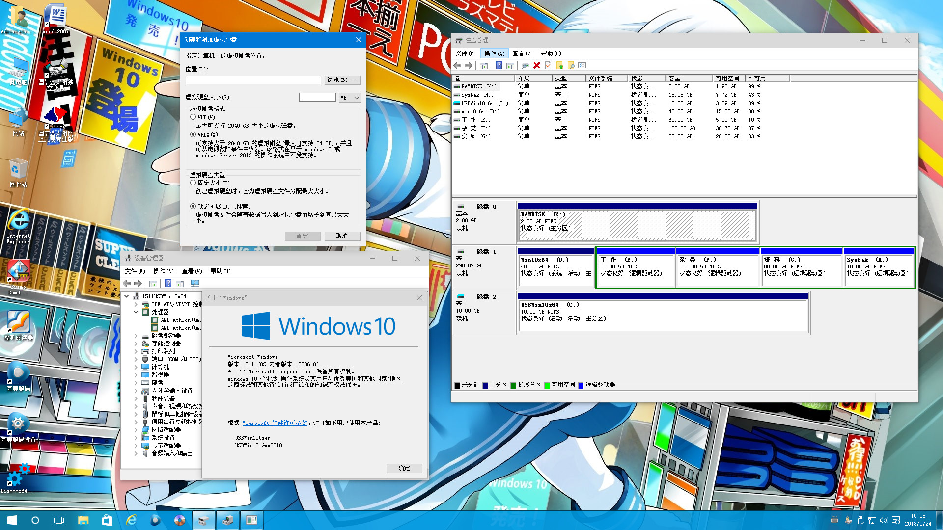
Task: Select dynamically expanding (动态扩展) radio button
Action: (x=193, y=206)
